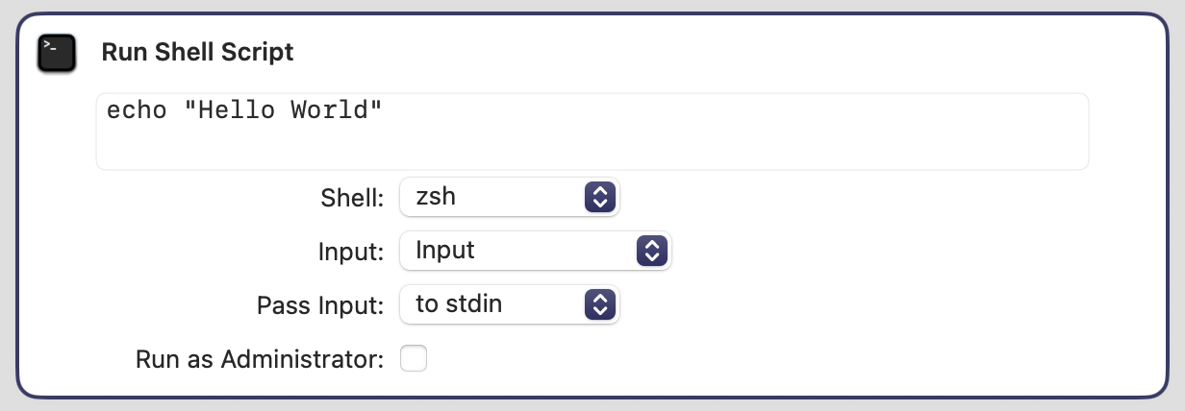
Task: Open the Shell popup showing zsh
Action: coord(509,197)
